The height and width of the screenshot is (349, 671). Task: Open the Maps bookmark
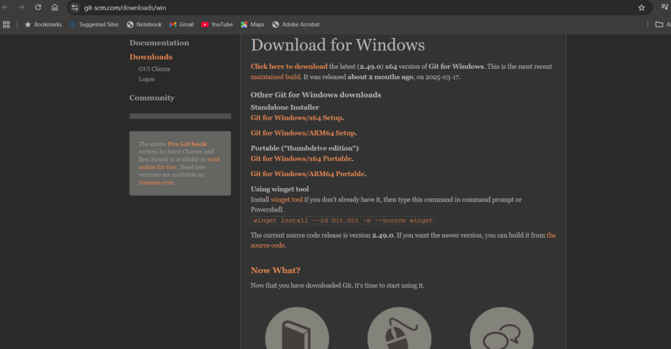pyautogui.click(x=252, y=24)
